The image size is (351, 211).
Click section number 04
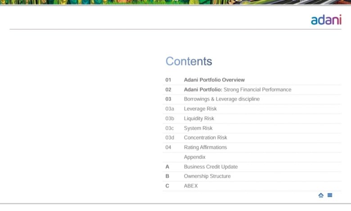click(x=168, y=147)
